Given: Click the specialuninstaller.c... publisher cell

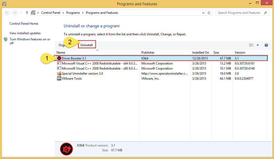Looking at the screenshot, I should pyautogui.click(x=164, y=74).
